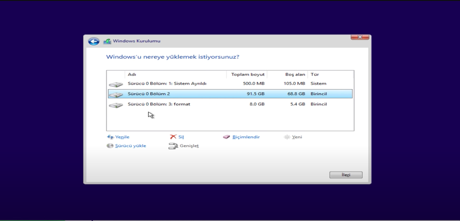Delete the partition with Sil link

pyautogui.click(x=181, y=137)
